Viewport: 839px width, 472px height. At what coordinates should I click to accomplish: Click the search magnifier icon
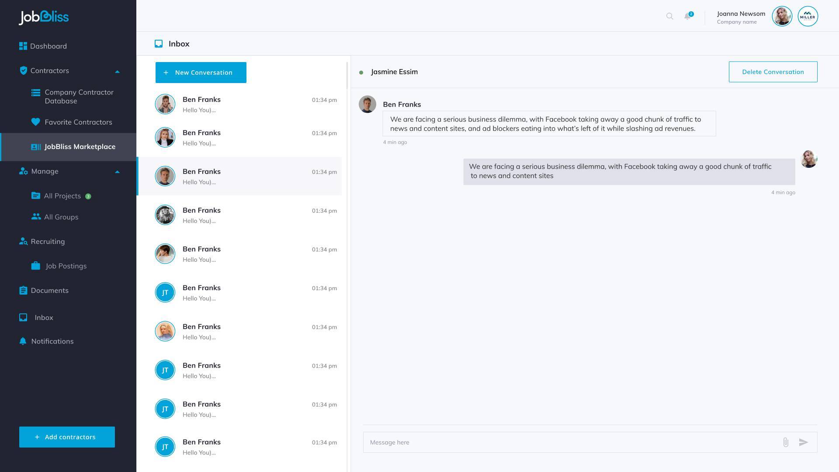[669, 16]
